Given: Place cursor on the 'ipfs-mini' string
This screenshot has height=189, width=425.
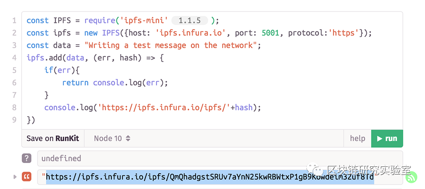Looking at the screenshot, I should coord(150,20).
